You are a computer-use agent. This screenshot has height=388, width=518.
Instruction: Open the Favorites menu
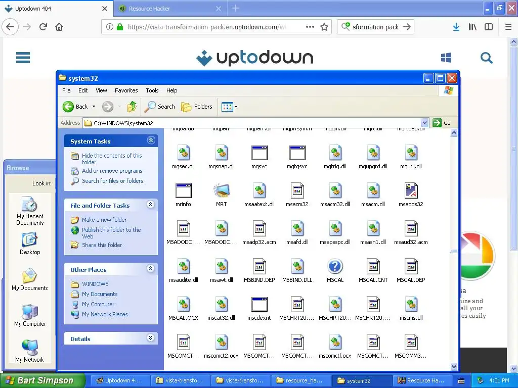[126, 90]
